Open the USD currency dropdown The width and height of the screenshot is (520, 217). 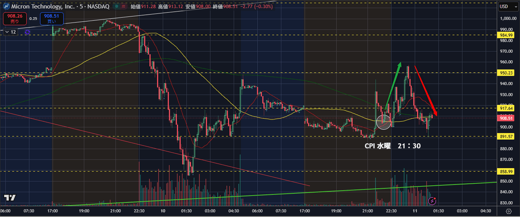click(506, 6)
